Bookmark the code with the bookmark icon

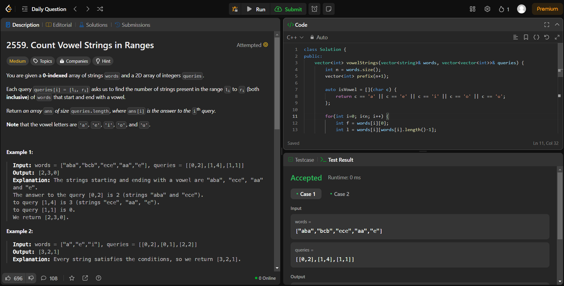coord(526,37)
